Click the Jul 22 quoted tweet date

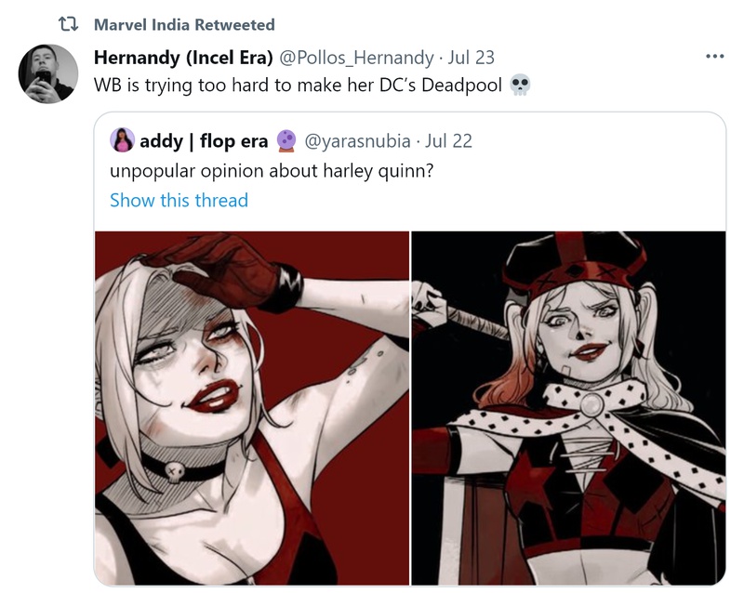(x=448, y=141)
